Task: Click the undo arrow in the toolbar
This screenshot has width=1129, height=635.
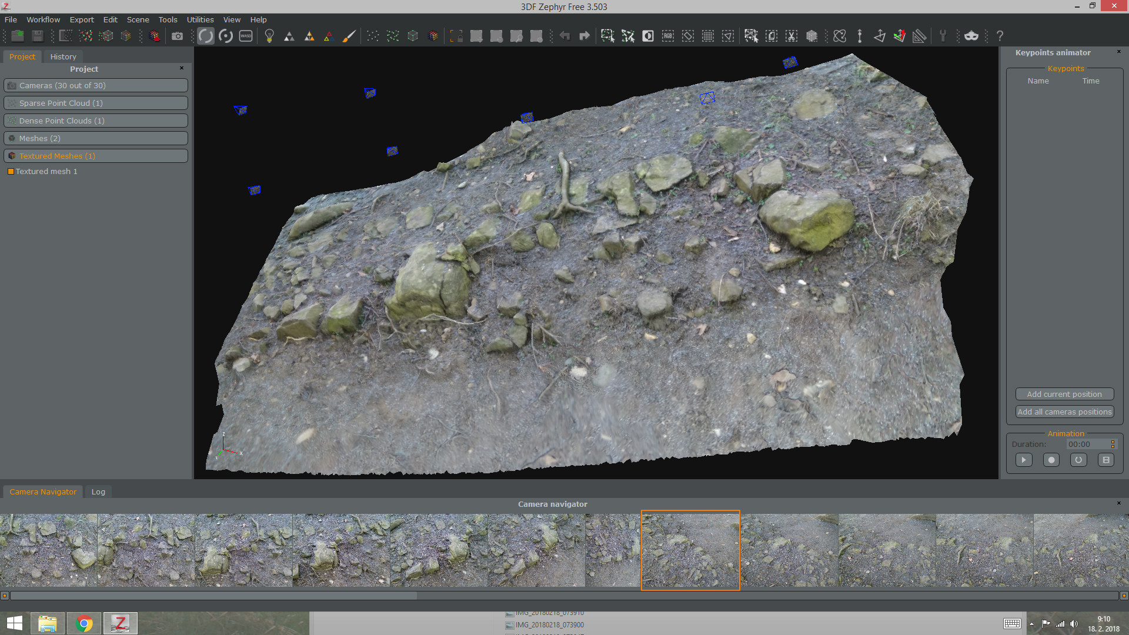Action: pos(564,36)
